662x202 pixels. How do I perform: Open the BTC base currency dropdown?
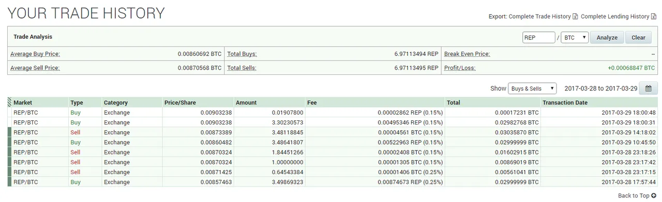(575, 37)
